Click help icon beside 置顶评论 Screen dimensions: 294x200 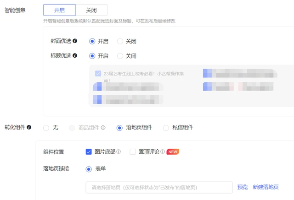pyautogui.click(x=163, y=152)
